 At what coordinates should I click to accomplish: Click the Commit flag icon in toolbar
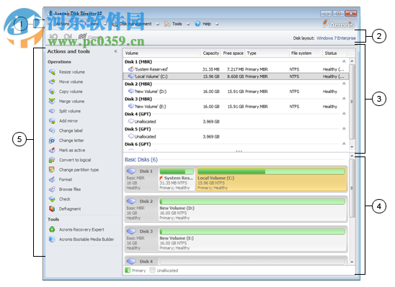click(x=82, y=37)
